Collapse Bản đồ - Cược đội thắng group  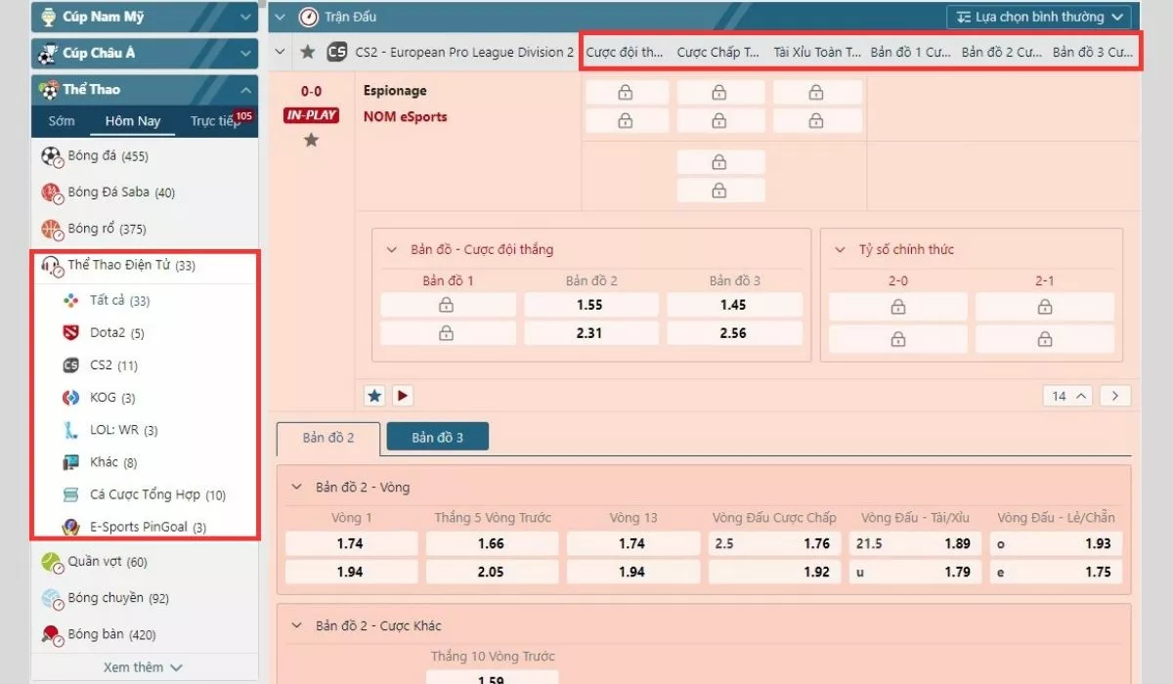pyautogui.click(x=393, y=249)
